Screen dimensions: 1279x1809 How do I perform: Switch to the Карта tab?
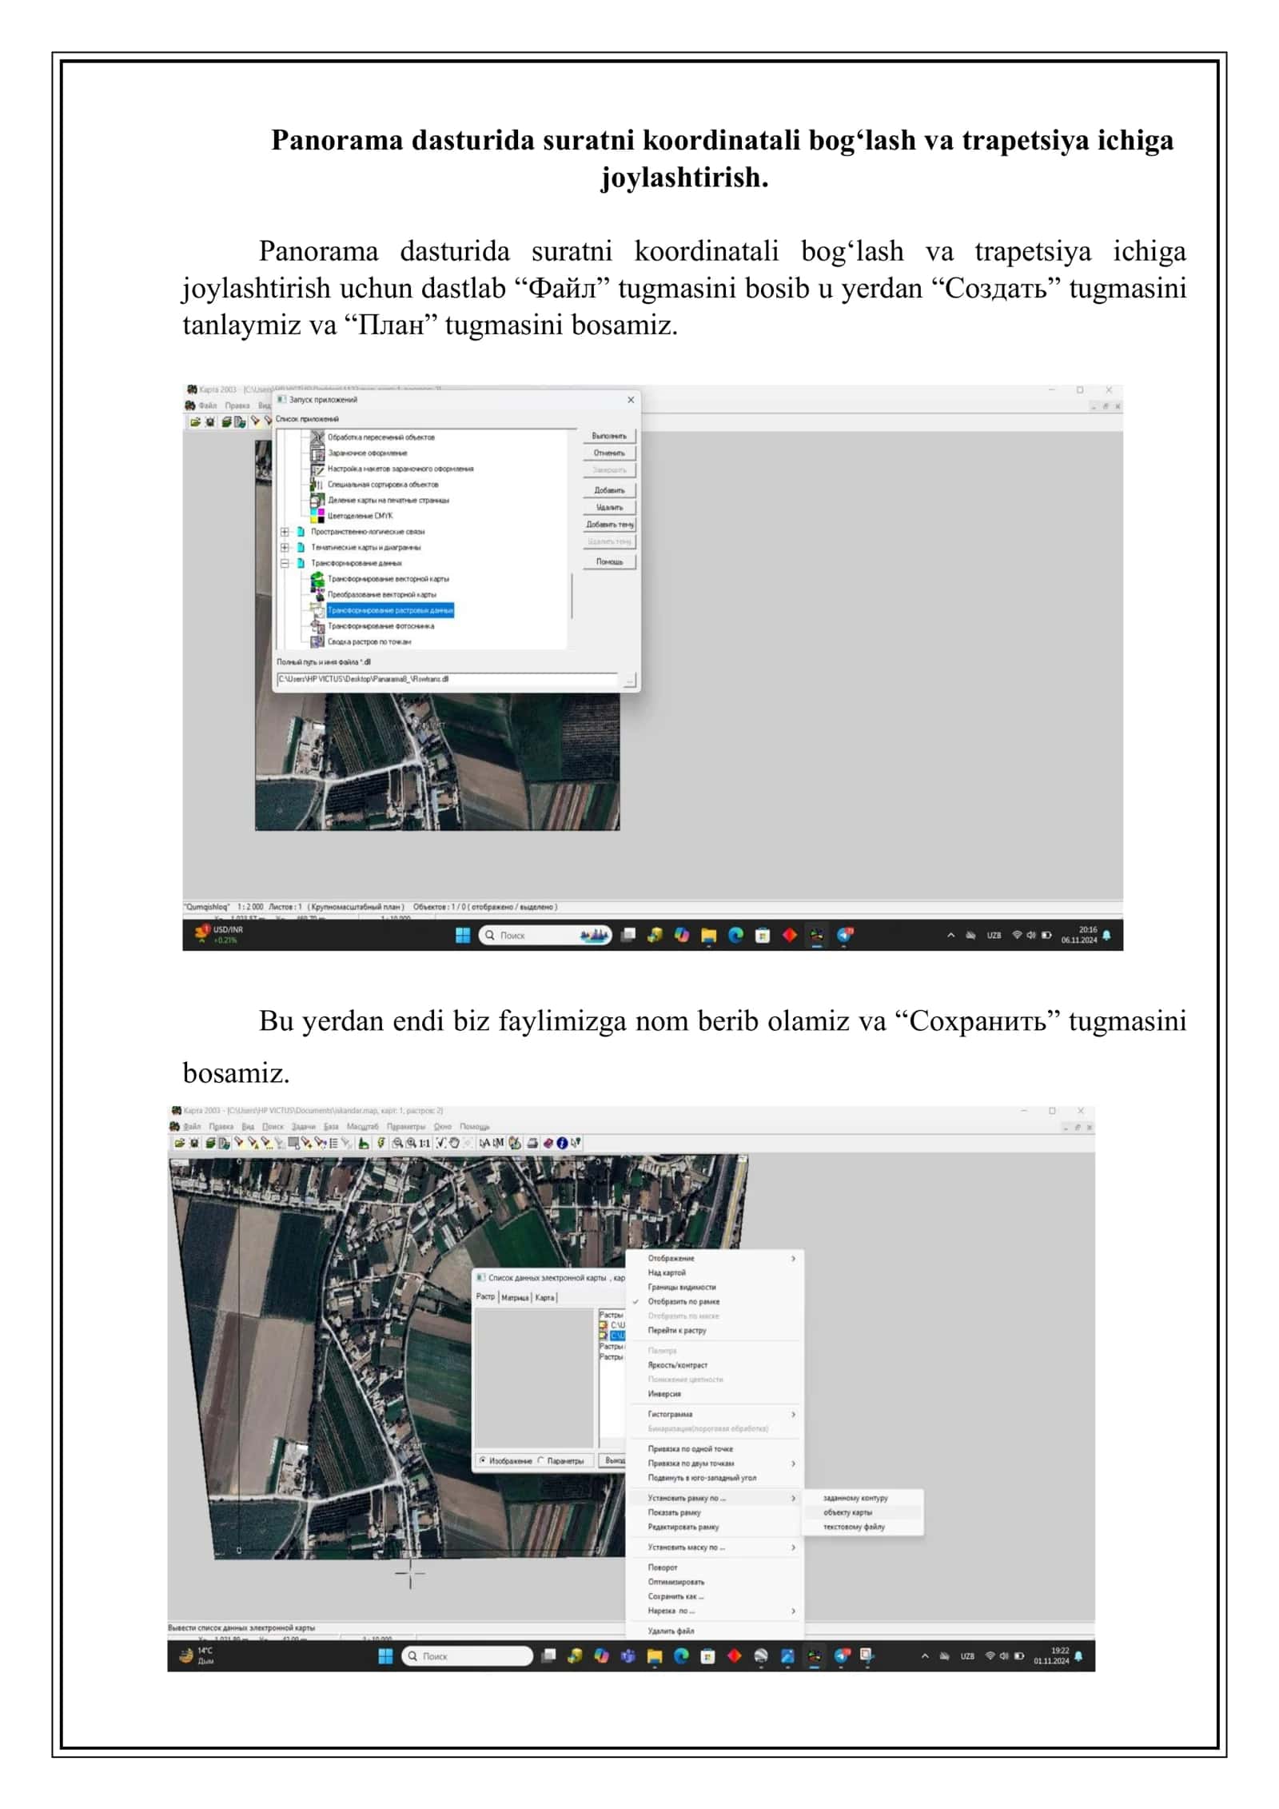[x=544, y=1297]
